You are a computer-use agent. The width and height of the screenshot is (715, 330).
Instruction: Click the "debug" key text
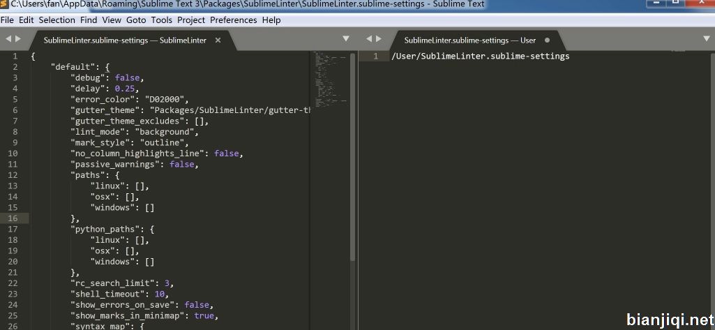(88, 78)
